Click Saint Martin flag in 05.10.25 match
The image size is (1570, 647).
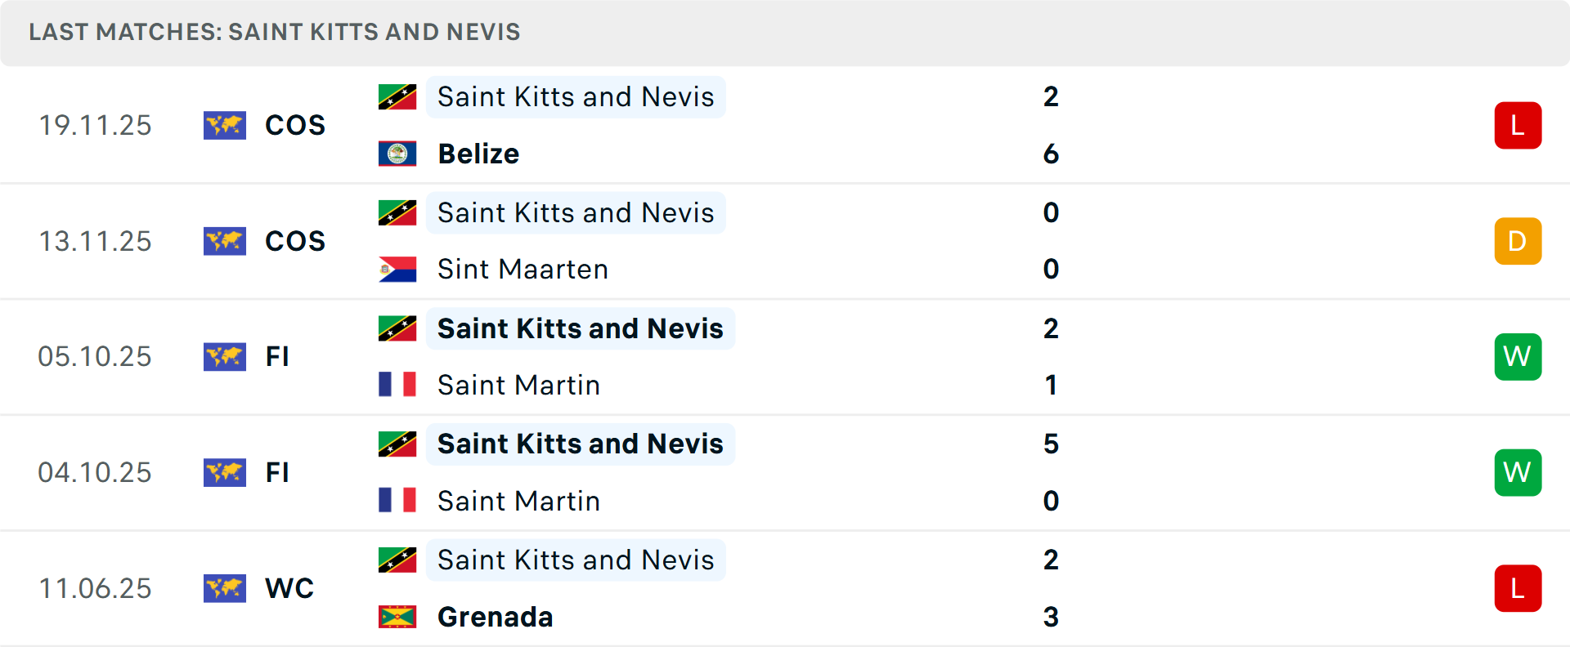[397, 385]
